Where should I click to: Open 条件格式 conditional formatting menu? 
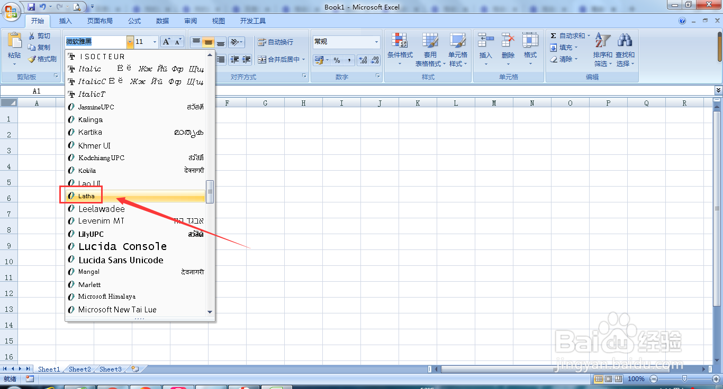400,50
